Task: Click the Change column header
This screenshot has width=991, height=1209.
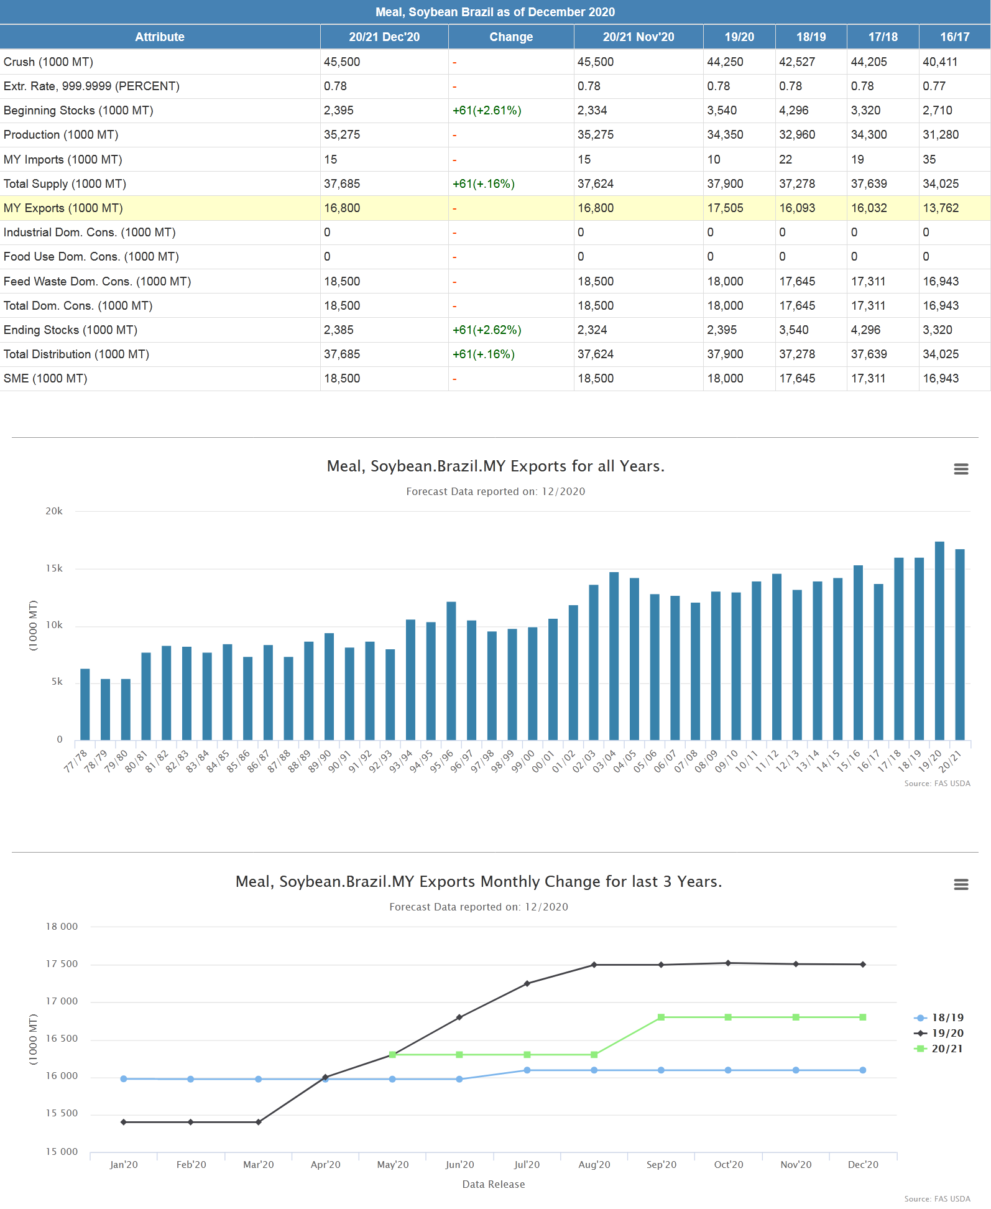Action: pos(511,37)
